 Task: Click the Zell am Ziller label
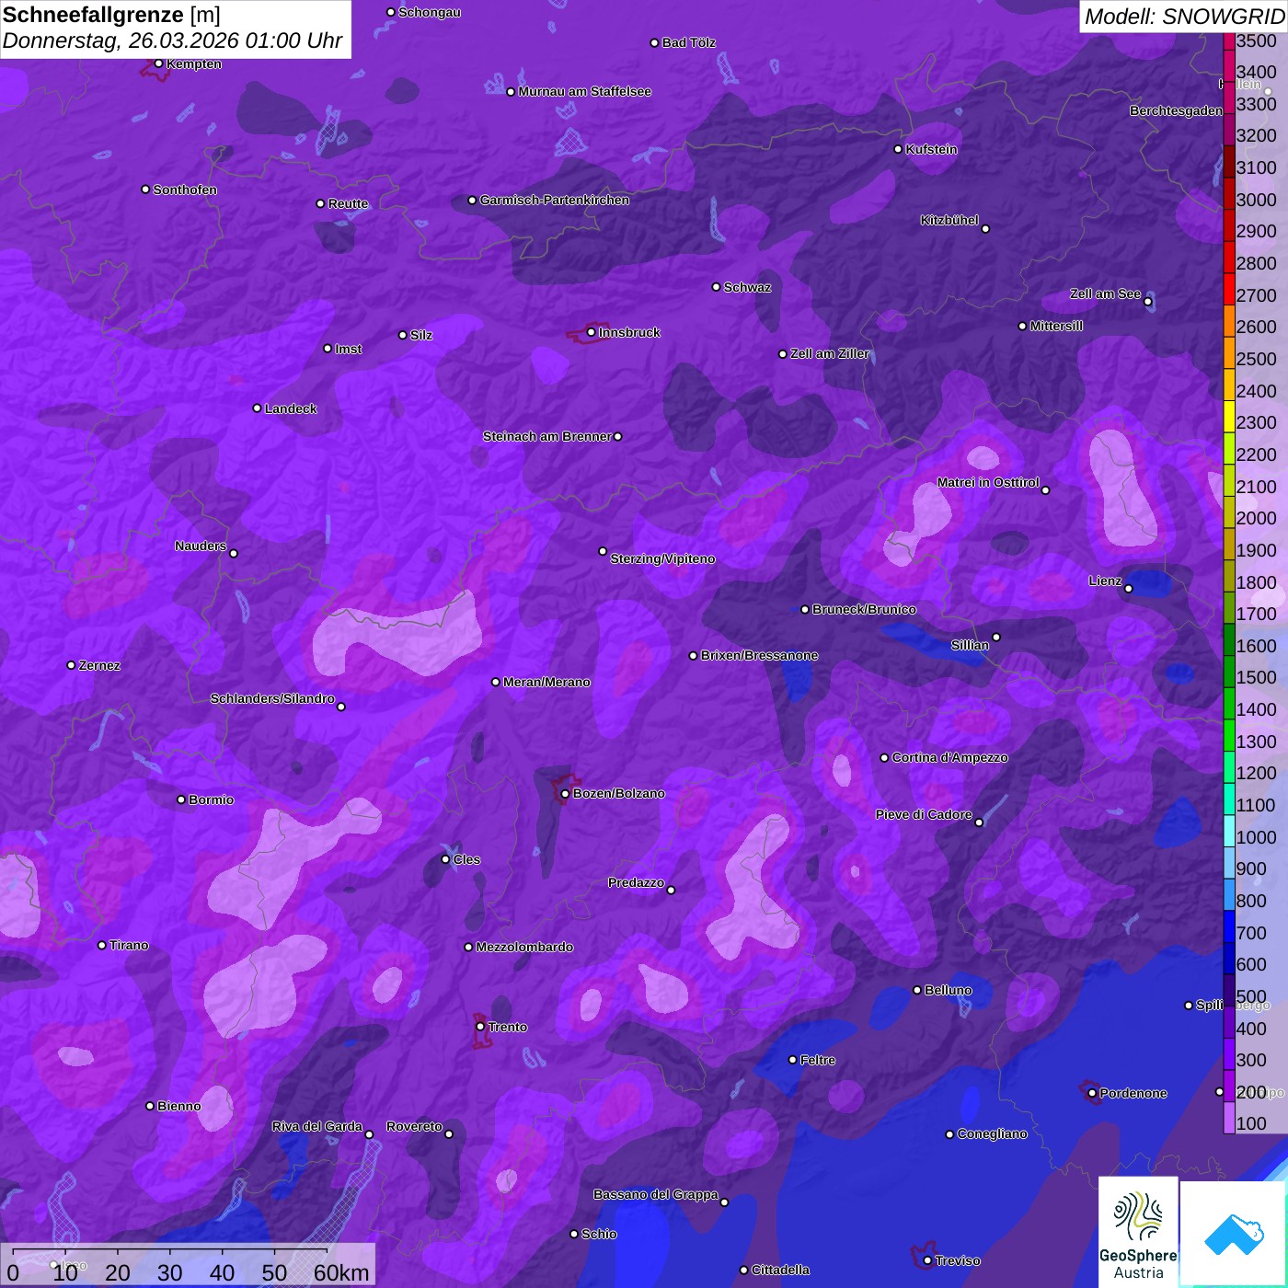[830, 353]
